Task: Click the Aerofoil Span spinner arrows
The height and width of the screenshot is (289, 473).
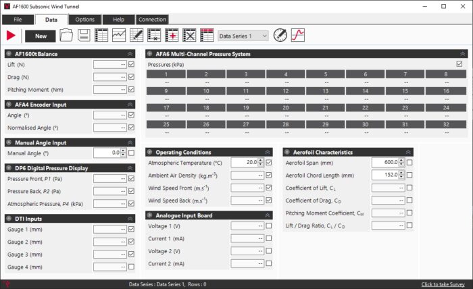Action: coord(401,163)
